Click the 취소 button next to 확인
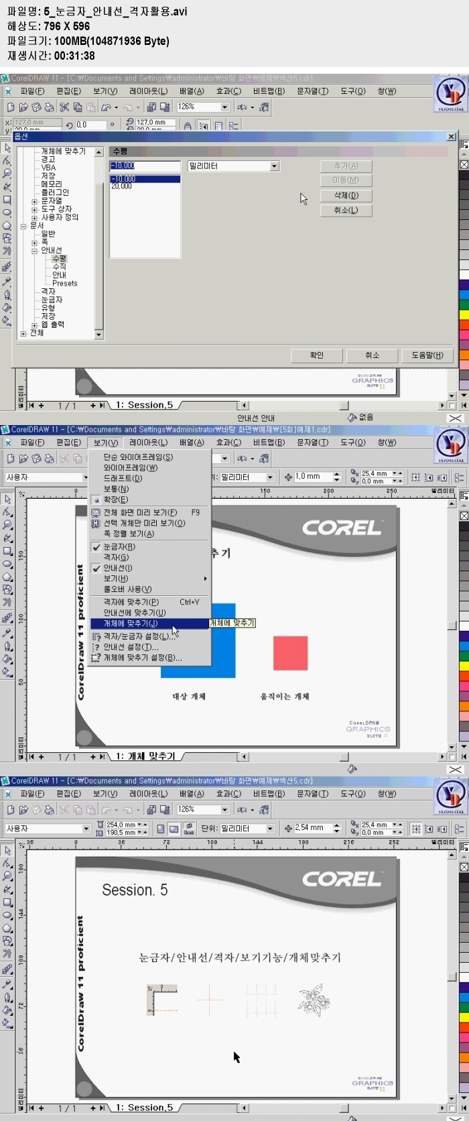Viewport: 469px width, 1121px height. 373,355
